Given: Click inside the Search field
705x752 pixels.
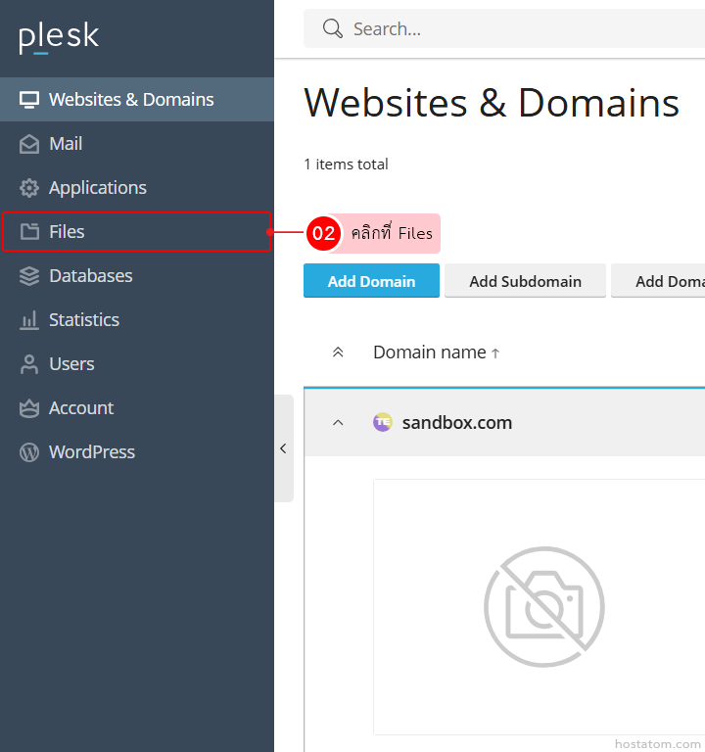Looking at the screenshot, I should pos(519,29).
